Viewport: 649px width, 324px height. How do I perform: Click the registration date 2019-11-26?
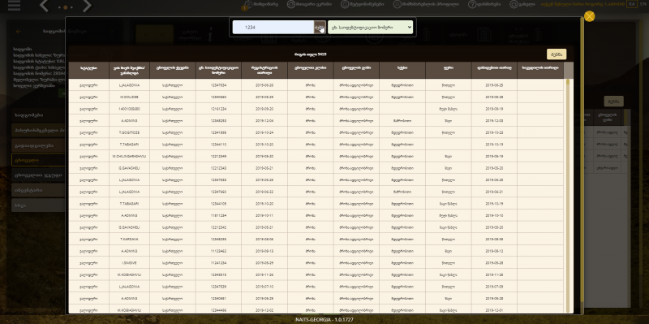tap(264, 275)
